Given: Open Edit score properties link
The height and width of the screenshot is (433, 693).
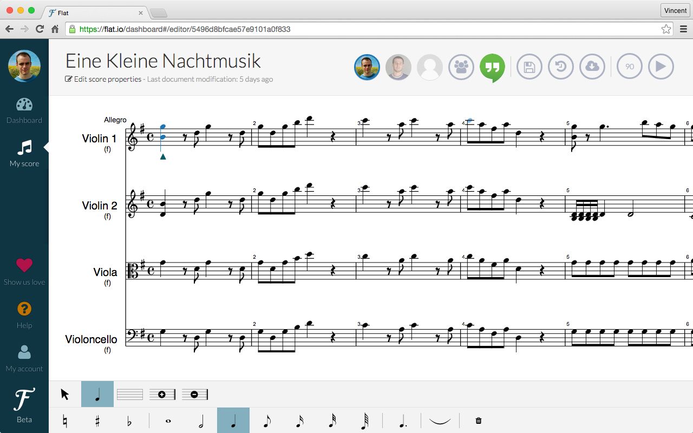Looking at the screenshot, I should 103,79.
